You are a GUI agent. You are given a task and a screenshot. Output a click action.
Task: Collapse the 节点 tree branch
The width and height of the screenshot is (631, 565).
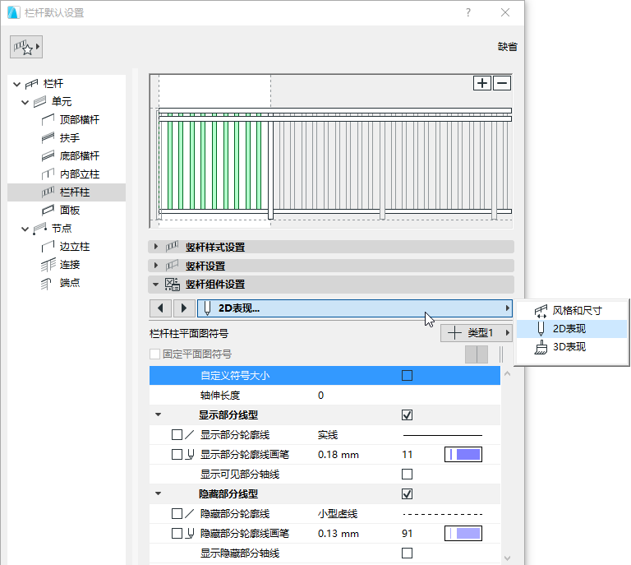click(25, 229)
